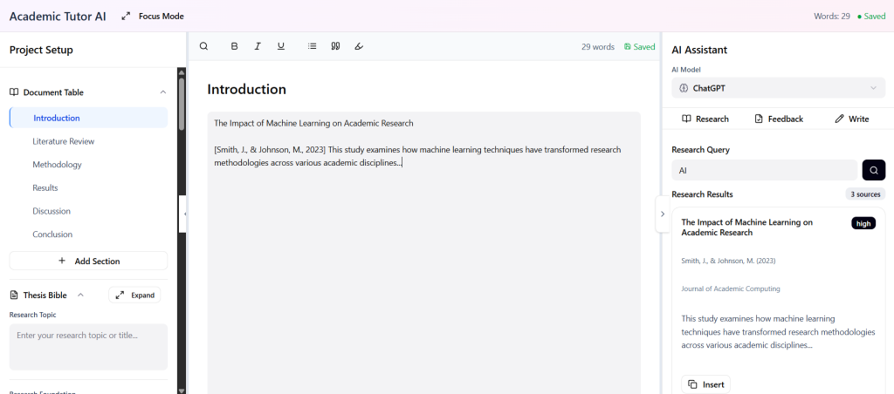Collapse the Document Table section
This screenshot has height=394, width=894.
tap(162, 92)
